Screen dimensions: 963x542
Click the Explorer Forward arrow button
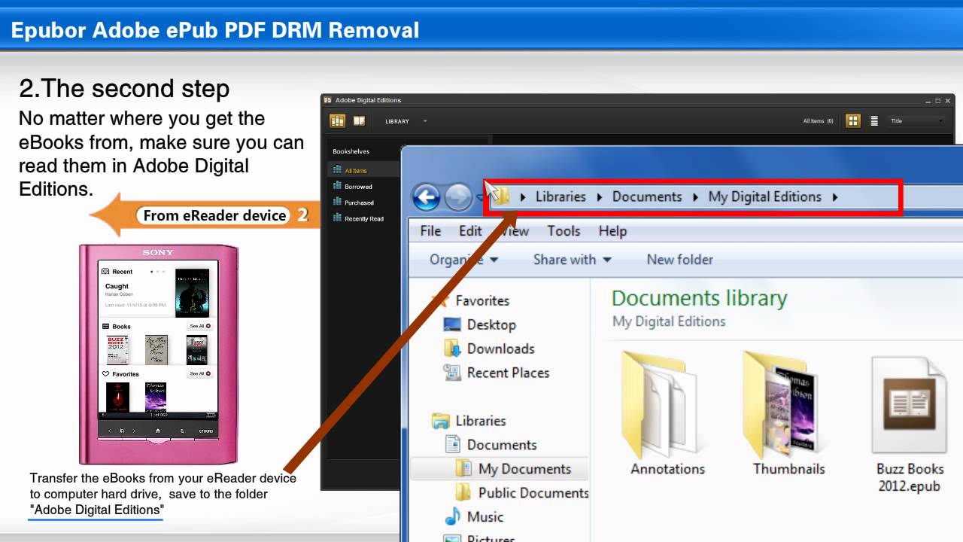click(x=458, y=198)
